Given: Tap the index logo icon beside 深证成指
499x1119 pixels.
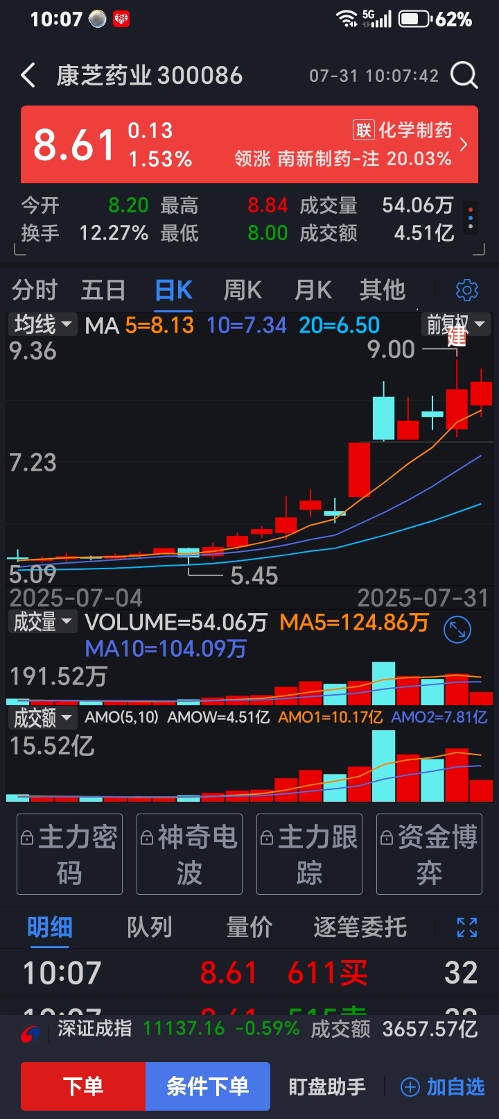Looking at the screenshot, I should click(30, 1034).
